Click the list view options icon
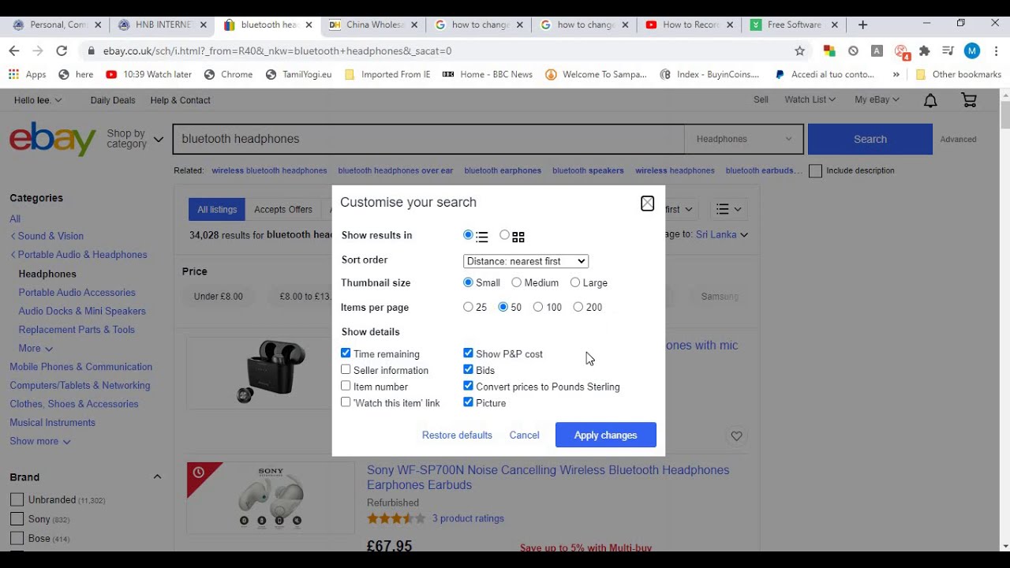Screen dimensions: 1010x568 point(728,209)
